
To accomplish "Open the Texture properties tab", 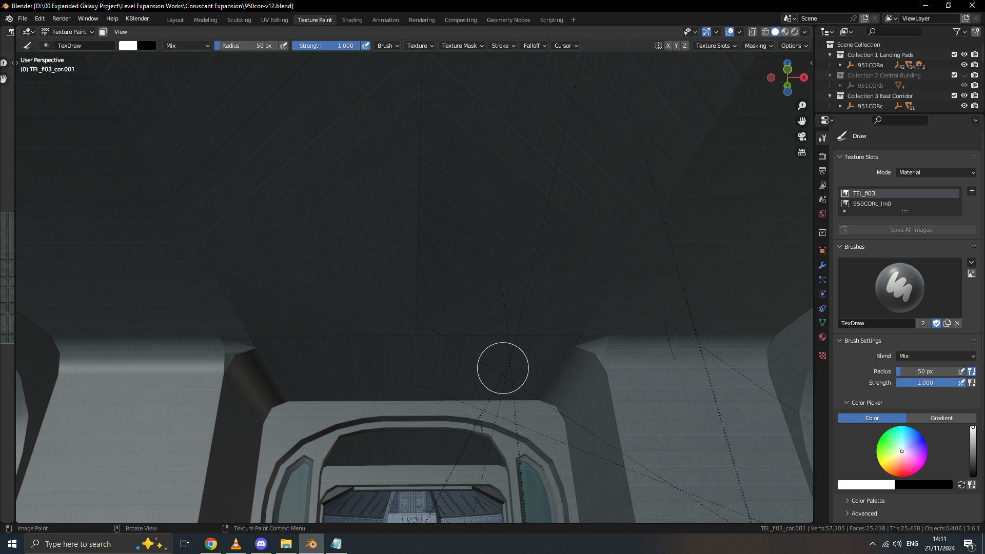I will point(822,355).
